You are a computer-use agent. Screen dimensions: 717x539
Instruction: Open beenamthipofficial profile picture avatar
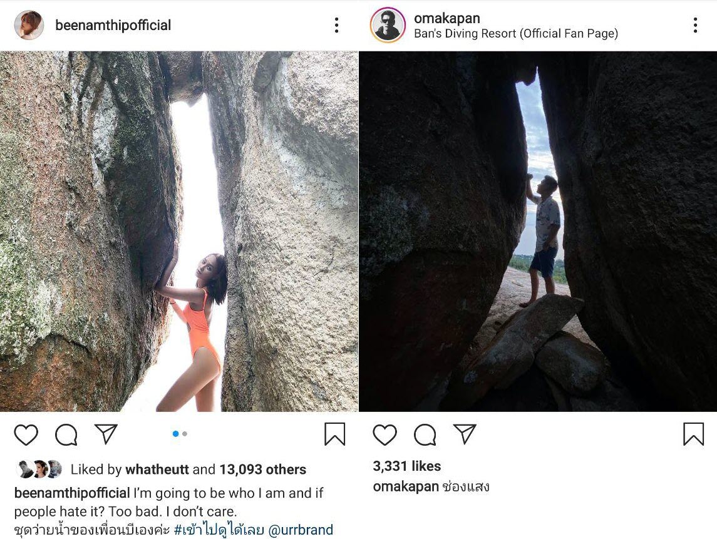(29, 25)
